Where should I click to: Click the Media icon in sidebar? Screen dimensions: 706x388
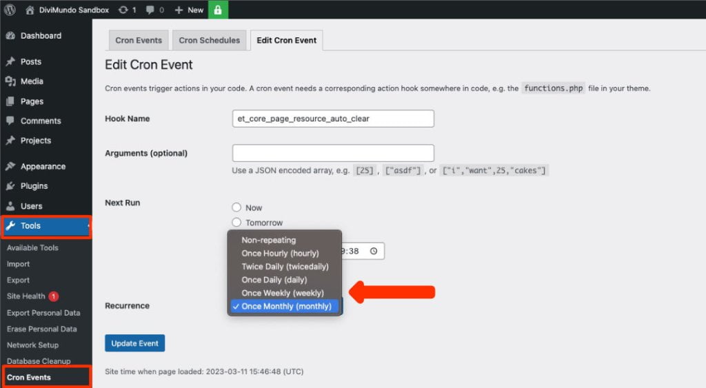[x=11, y=81]
